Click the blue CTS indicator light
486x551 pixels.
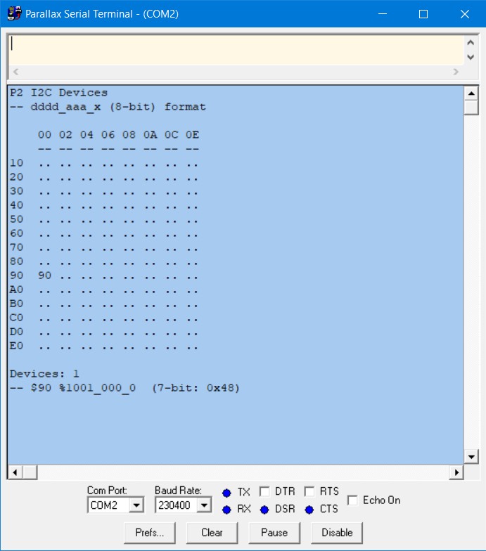[x=309, y=510]
